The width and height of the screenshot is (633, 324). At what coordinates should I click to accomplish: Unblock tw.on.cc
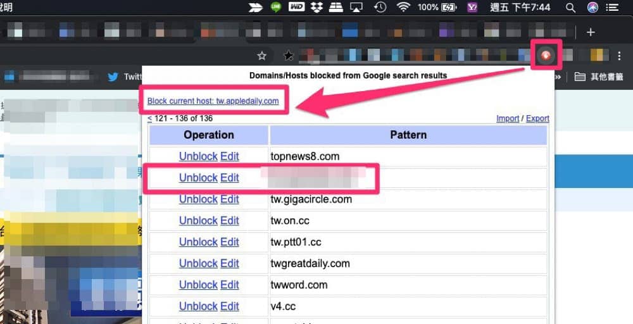pos(198,220)
